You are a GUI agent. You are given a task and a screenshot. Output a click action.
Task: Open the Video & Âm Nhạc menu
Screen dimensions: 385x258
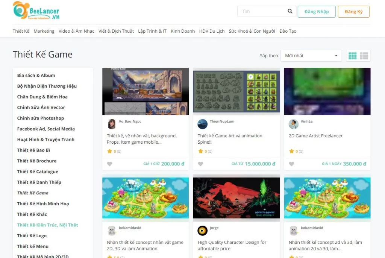click(76, 31)
